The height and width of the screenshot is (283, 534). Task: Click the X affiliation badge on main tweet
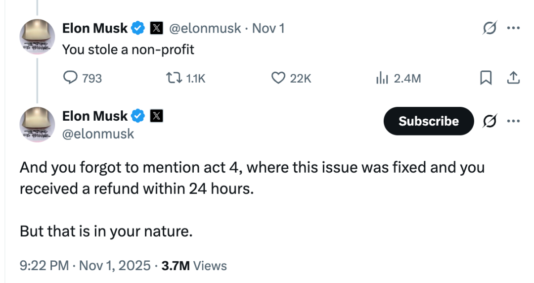click(156, 116)
